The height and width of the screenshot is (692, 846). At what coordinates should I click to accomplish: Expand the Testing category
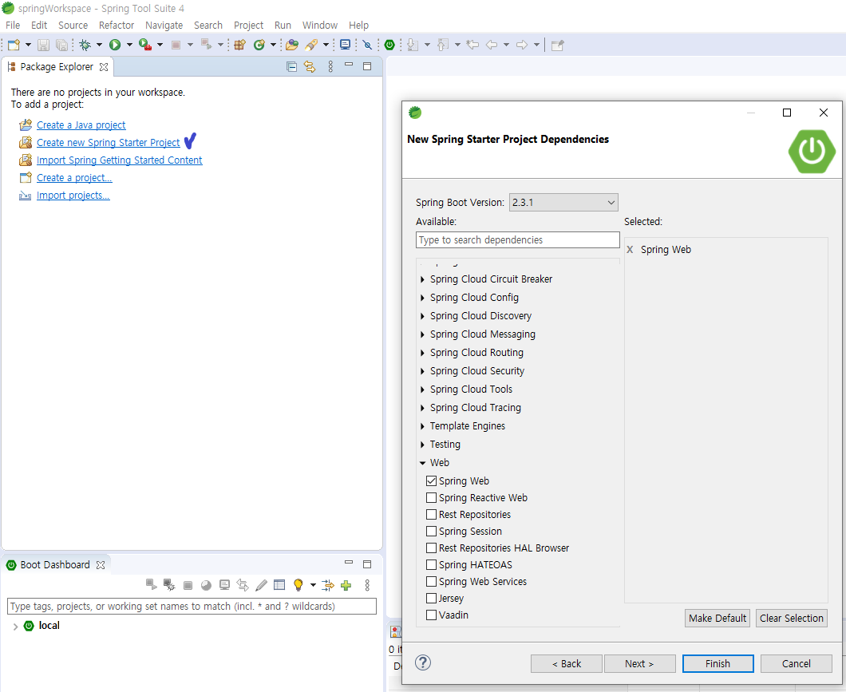(422, 445)
